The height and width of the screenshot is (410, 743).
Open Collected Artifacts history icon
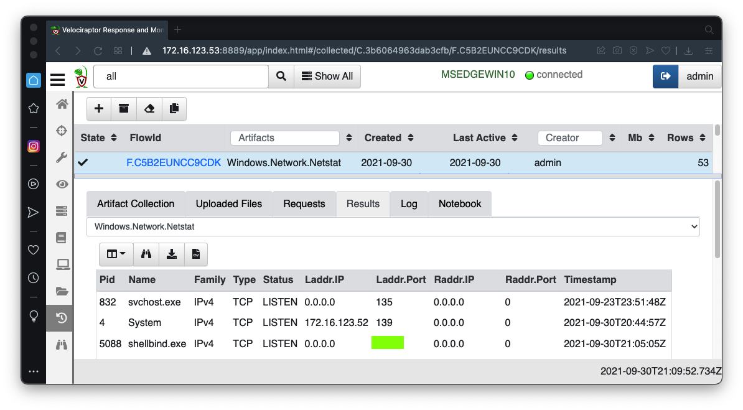pyautogui.click(x=62, y=317)
